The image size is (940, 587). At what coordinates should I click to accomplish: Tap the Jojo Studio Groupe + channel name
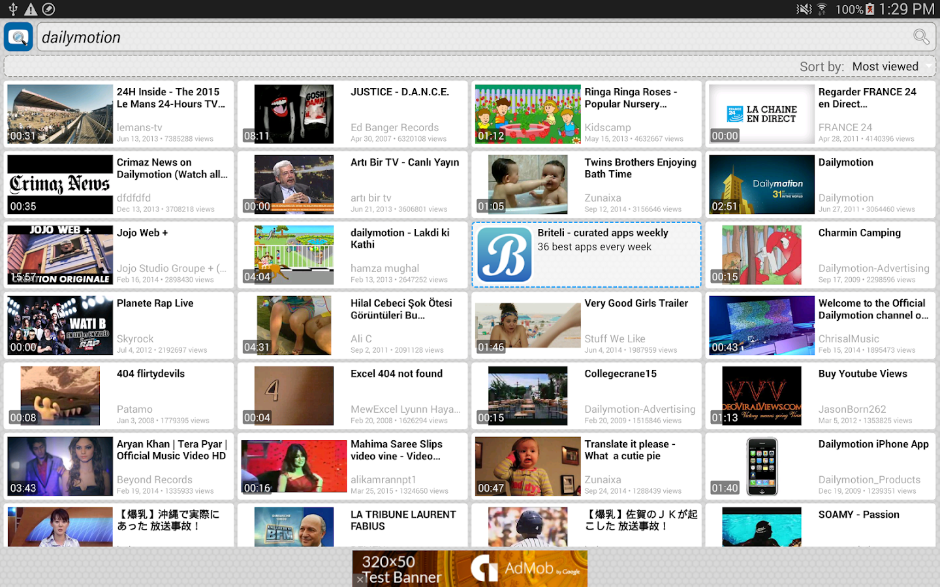(172, 268)
